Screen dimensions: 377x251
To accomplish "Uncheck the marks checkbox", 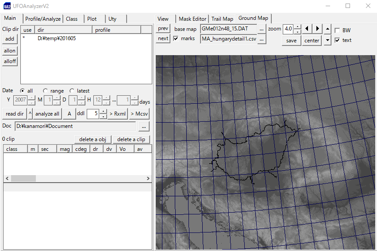I will 176,39.
